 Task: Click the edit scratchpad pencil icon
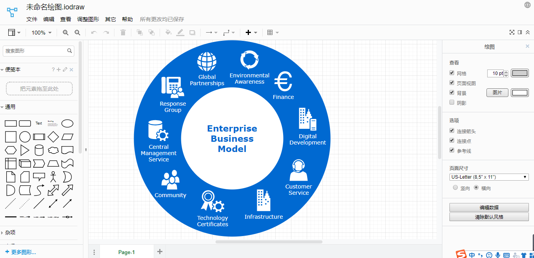(65, 70)
